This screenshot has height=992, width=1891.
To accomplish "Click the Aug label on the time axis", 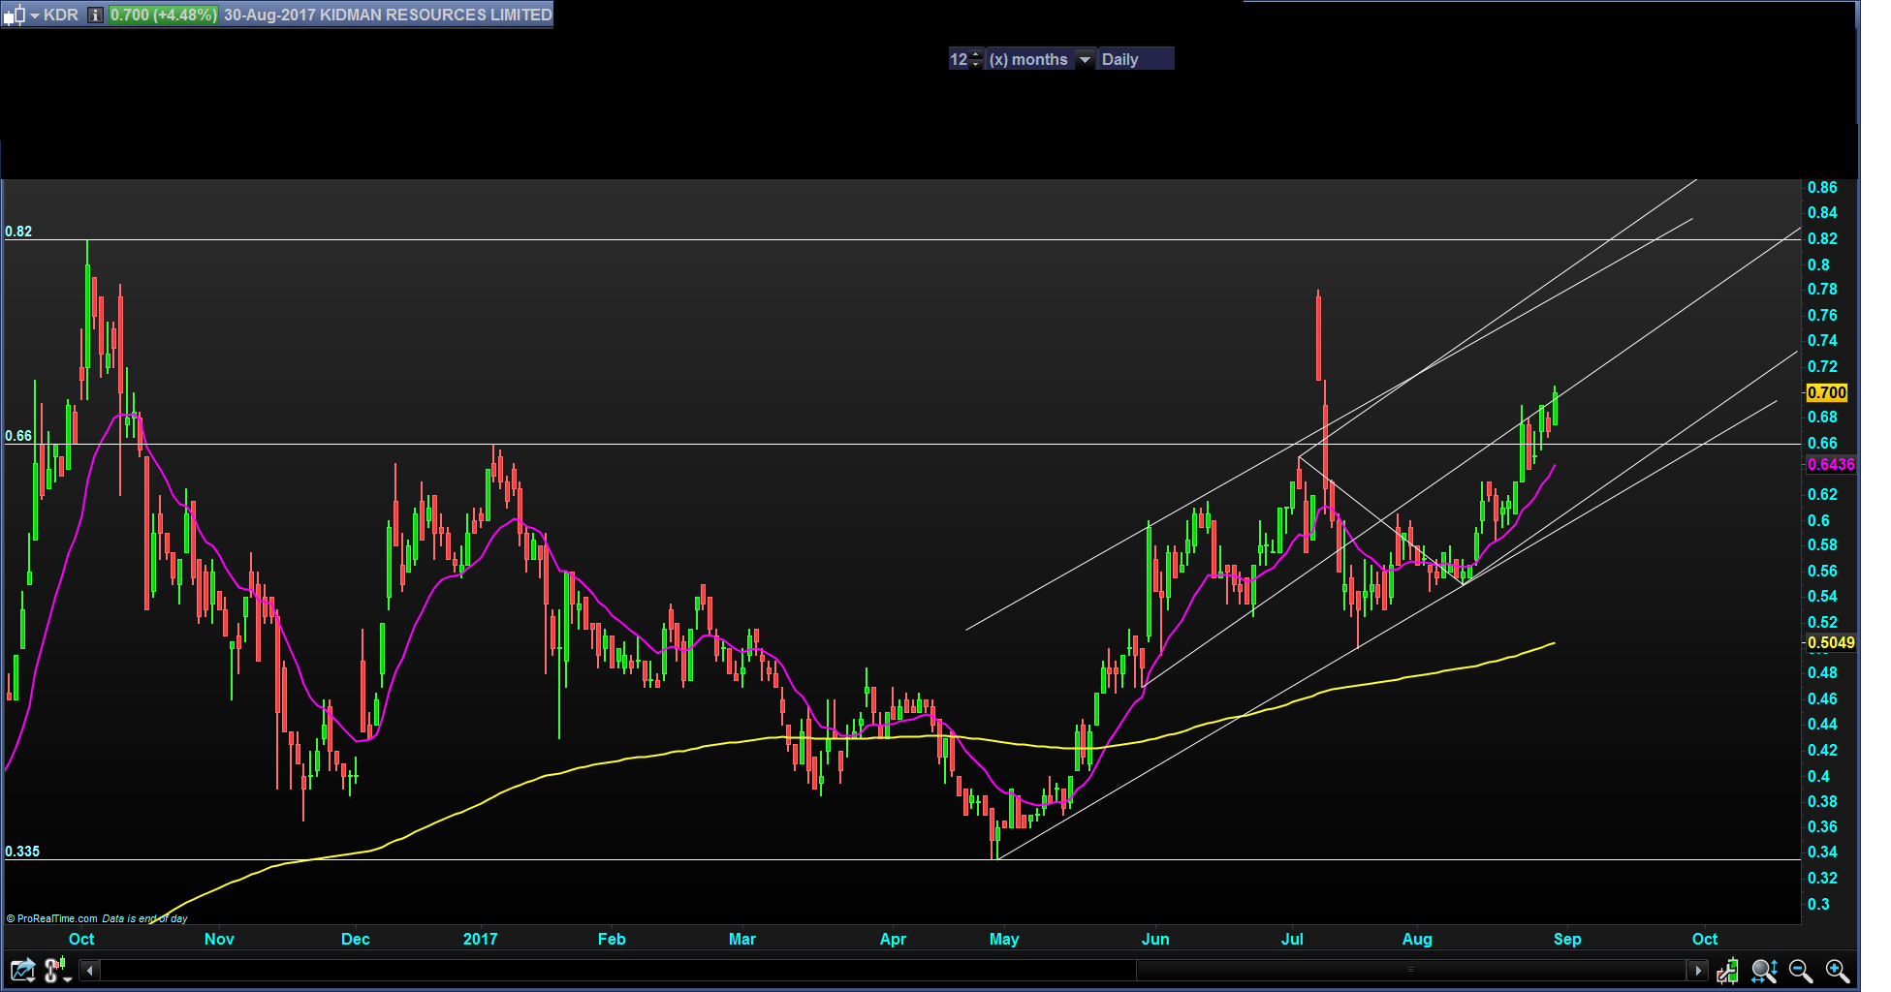I will coord(1417,939).
